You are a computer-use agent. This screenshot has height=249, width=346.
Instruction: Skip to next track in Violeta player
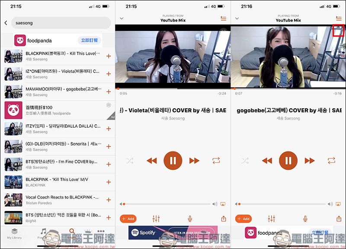coord(194,161)
